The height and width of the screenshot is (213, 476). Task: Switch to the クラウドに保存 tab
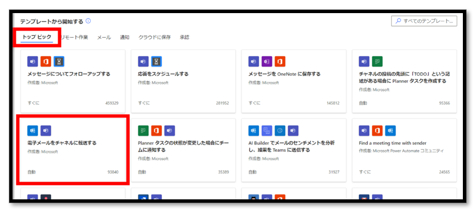pyautogui.click(x=154, y=38)
